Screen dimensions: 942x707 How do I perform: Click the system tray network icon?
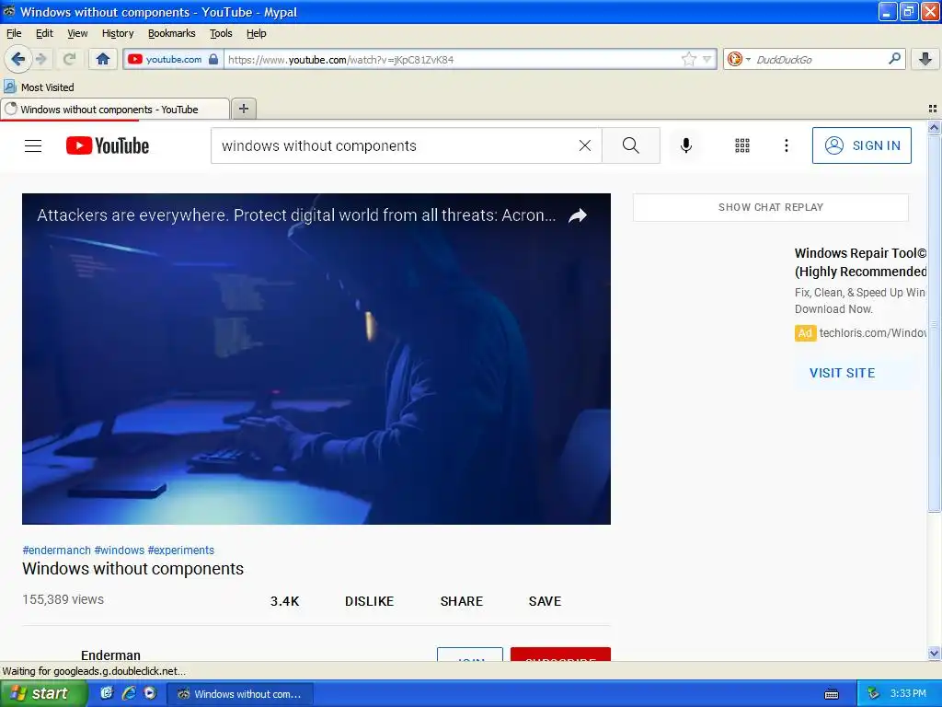pyautogui.click(x=874, y=694)
